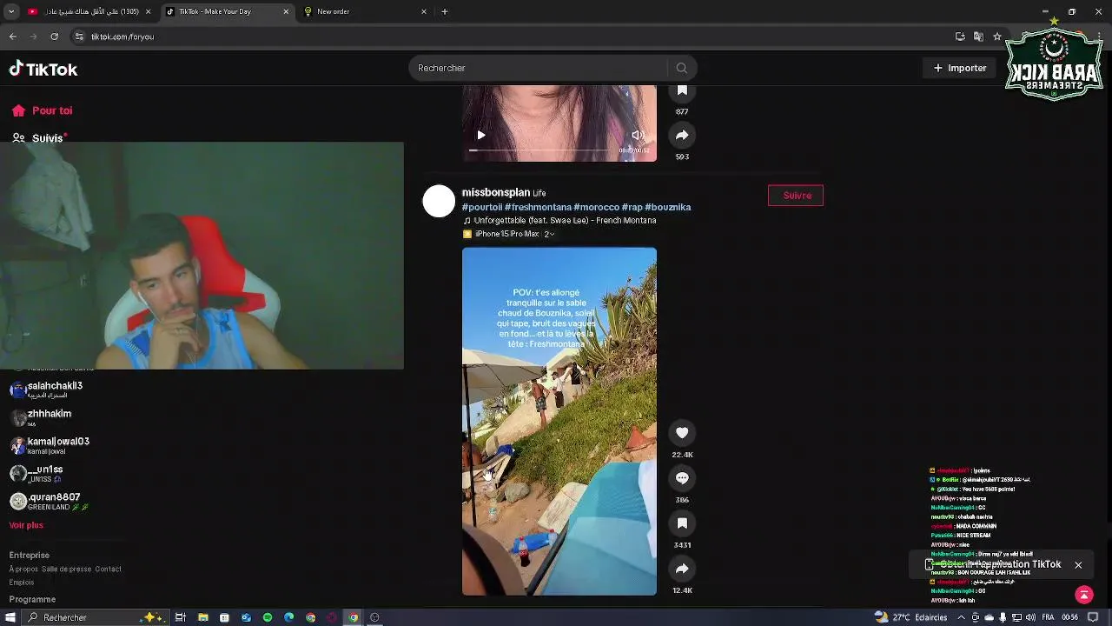Open the kamal|owal03 followed account
Screen dimensions: 1112x626
50,445
